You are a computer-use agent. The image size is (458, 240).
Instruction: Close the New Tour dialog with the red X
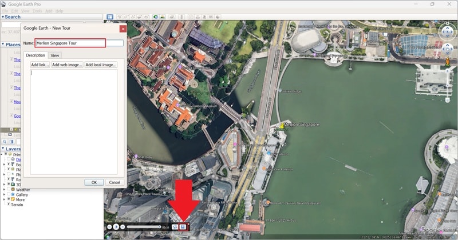[x=123, y=29]
